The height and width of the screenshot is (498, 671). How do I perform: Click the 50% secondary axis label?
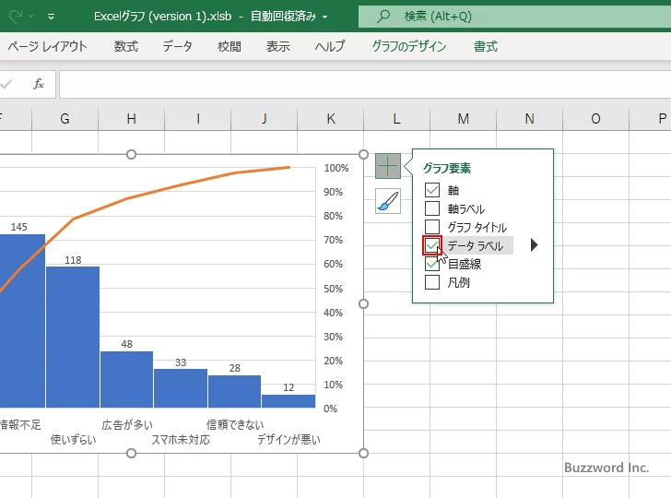click(x=333, y=289)
